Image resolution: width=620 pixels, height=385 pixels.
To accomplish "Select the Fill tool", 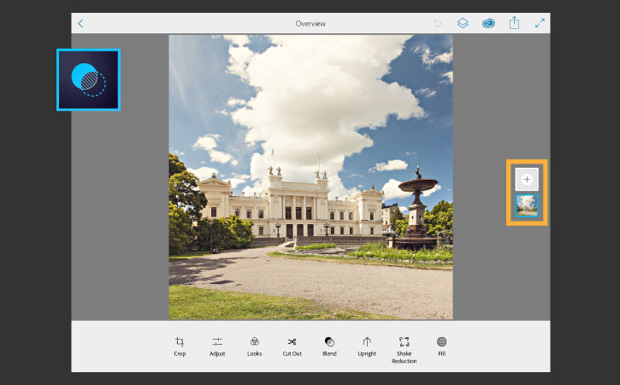I will (441, 346).
